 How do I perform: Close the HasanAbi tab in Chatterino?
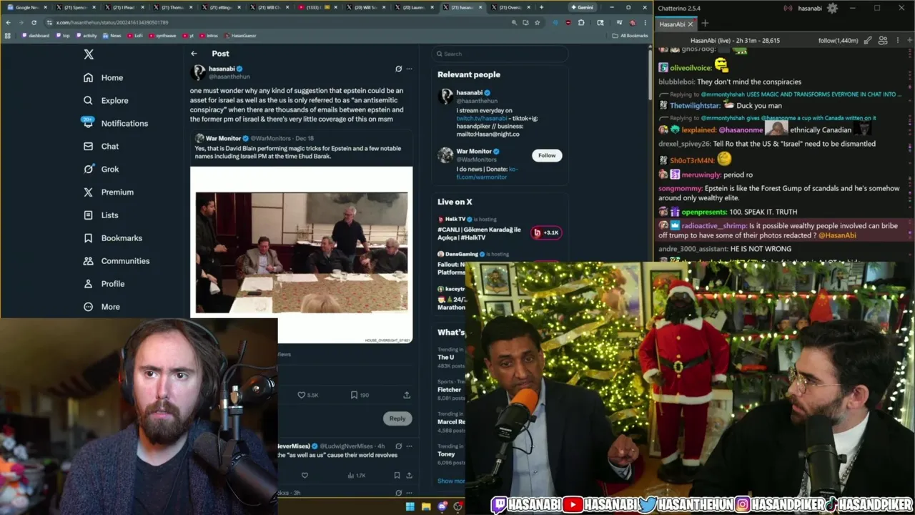pyautogui.click(x=691, y=24)
